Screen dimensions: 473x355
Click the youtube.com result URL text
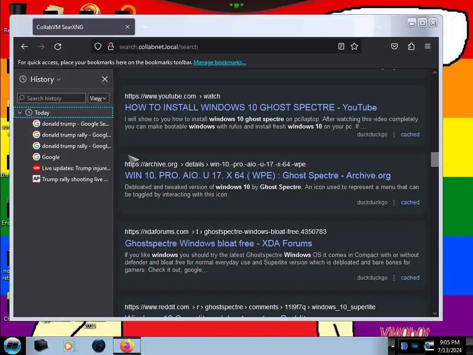click(x=172, y=96)
